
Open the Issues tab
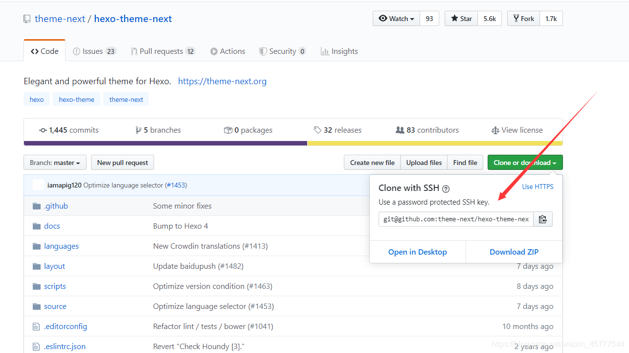click(x=94, y=51)
